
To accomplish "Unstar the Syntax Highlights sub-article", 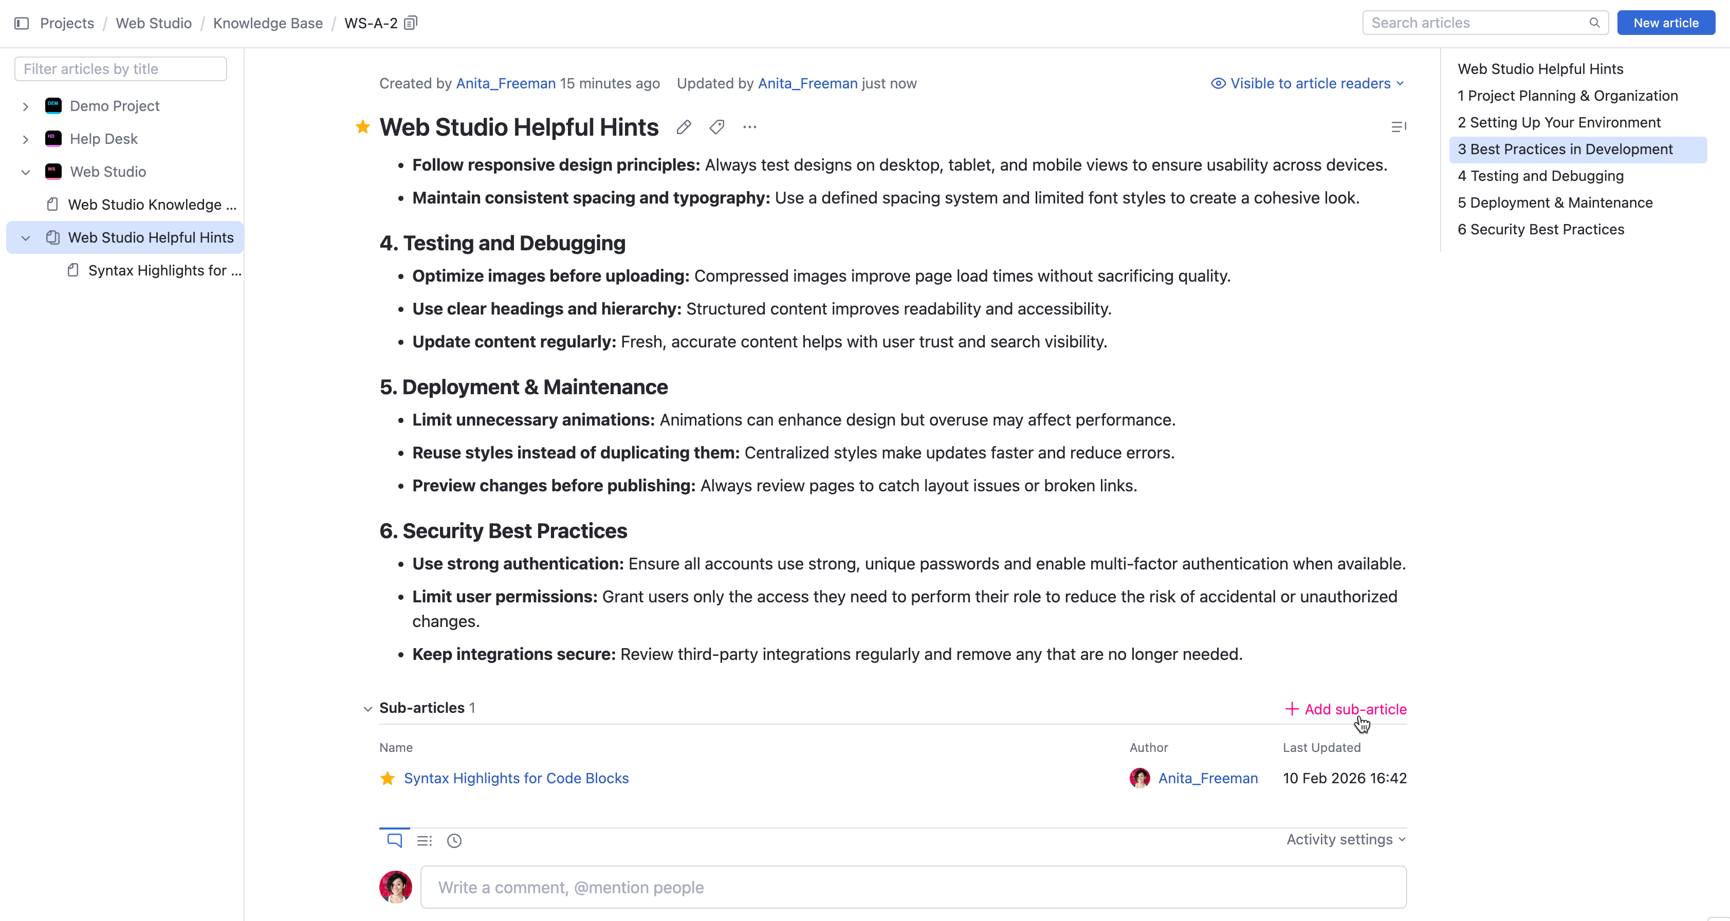I will point(388,778).
